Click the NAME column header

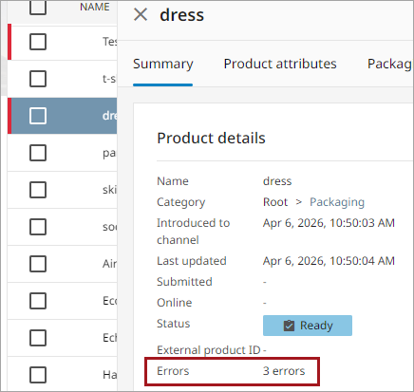[x=95, y=7]
